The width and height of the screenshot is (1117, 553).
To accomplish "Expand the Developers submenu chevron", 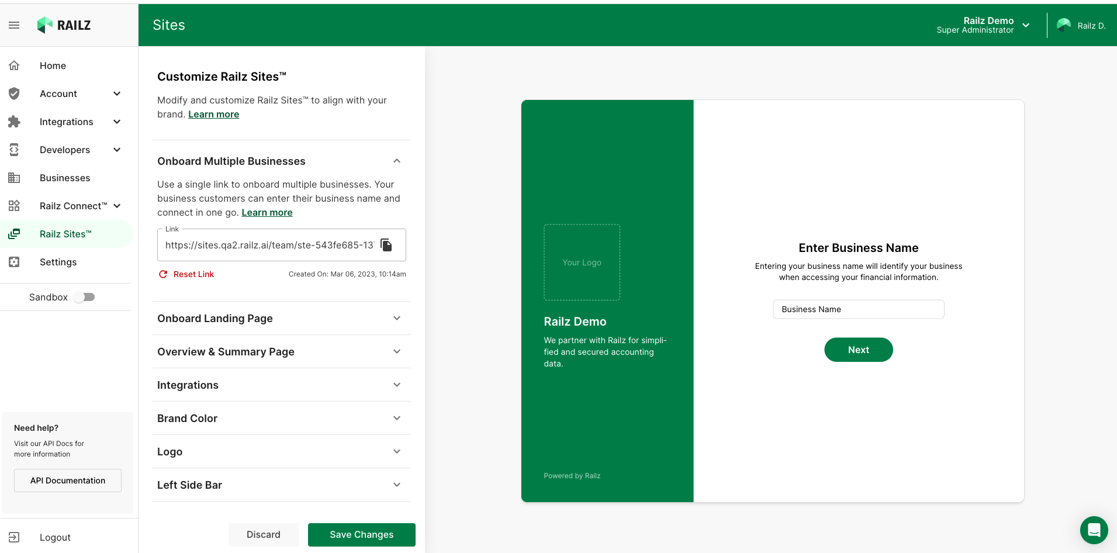I will [x=117, y=150].
